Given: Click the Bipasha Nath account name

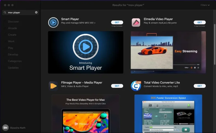Looking at the screenshot, I should pos(18,128).
